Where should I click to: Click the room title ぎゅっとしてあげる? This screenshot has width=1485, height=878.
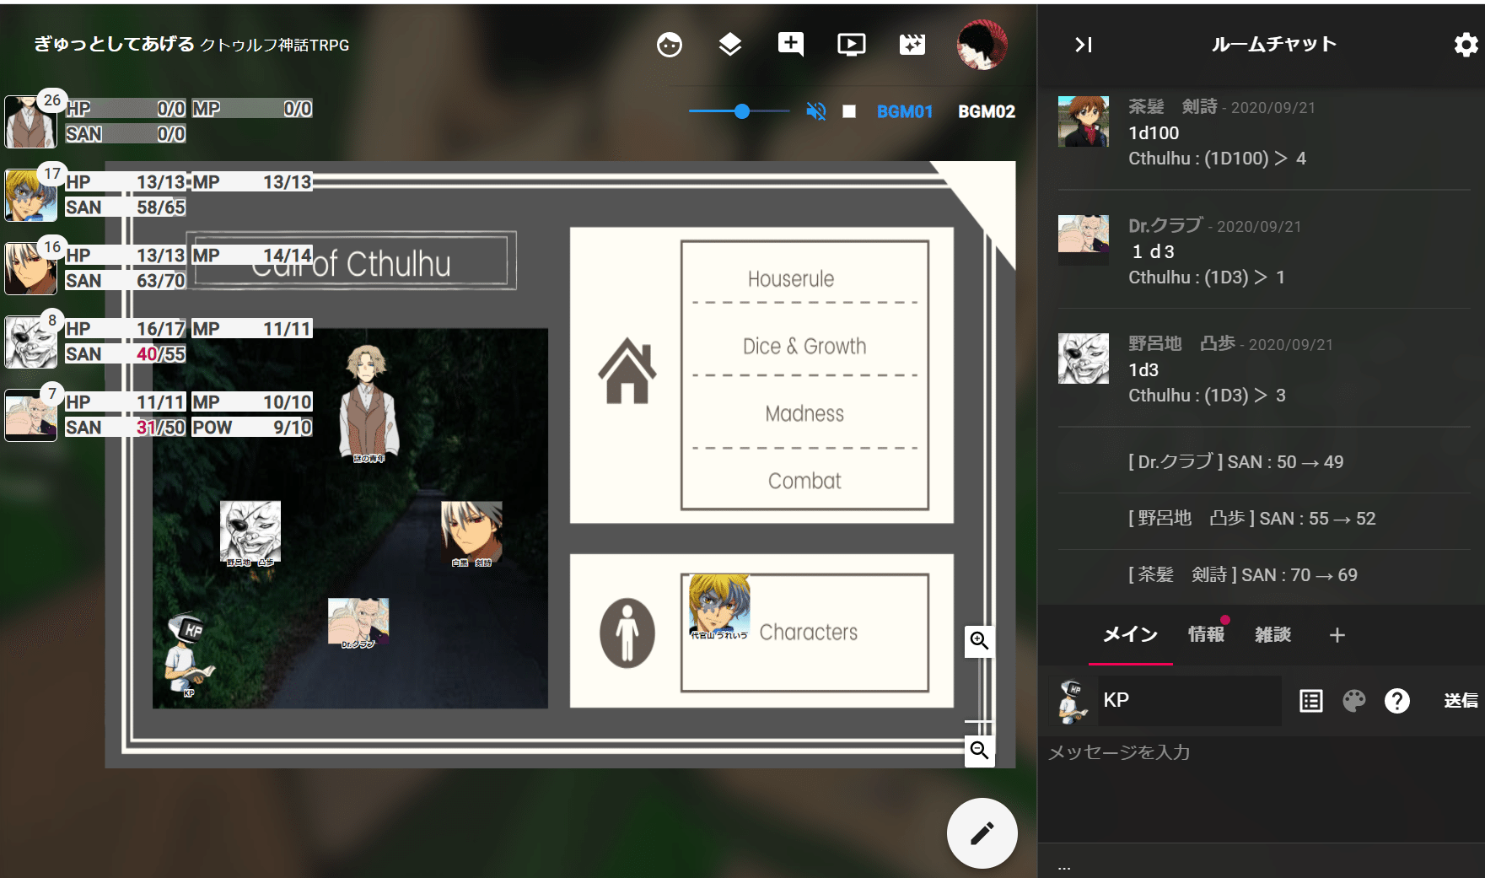point(114,44)
